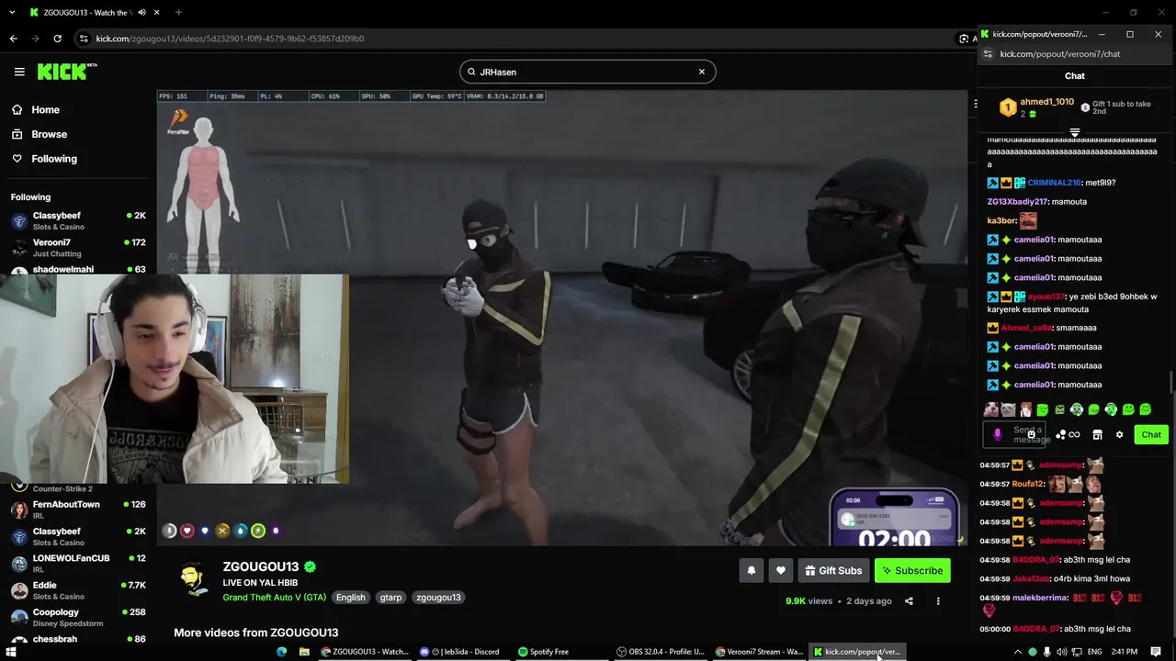Open a new browser tab with plus

point(178,12)
